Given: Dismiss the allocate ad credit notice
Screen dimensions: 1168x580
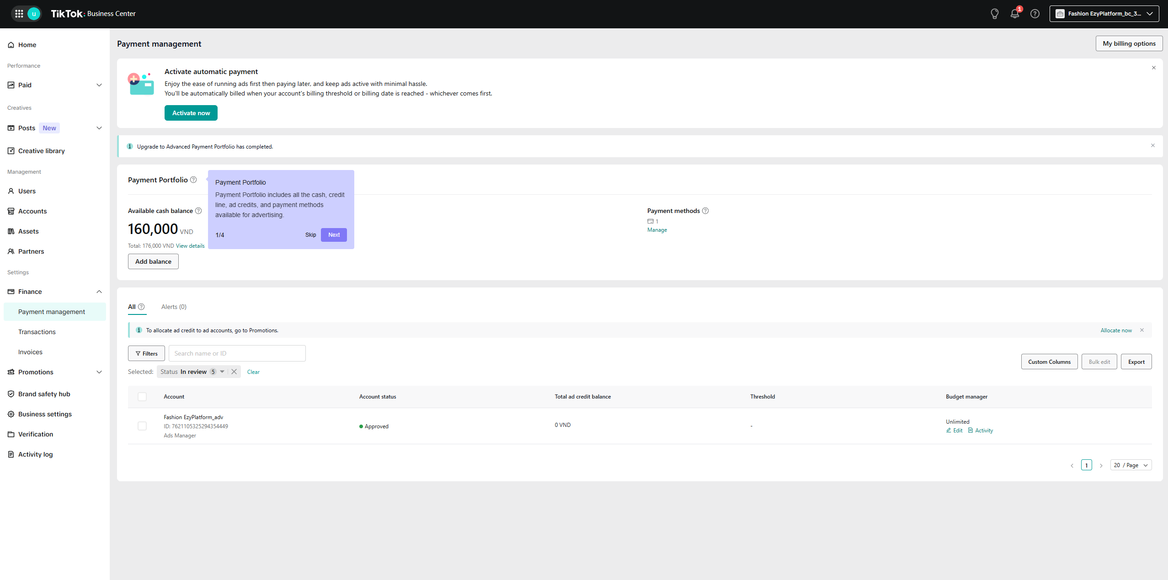Looking at the screenshot, I should (1142, 330).
